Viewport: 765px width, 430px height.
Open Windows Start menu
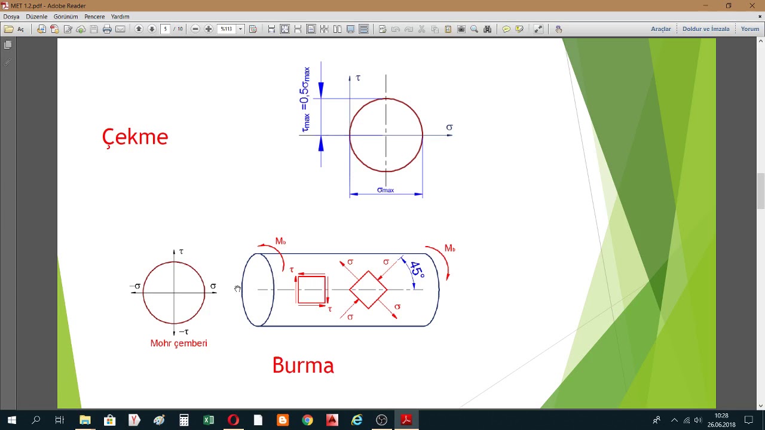tap(11, 420)
